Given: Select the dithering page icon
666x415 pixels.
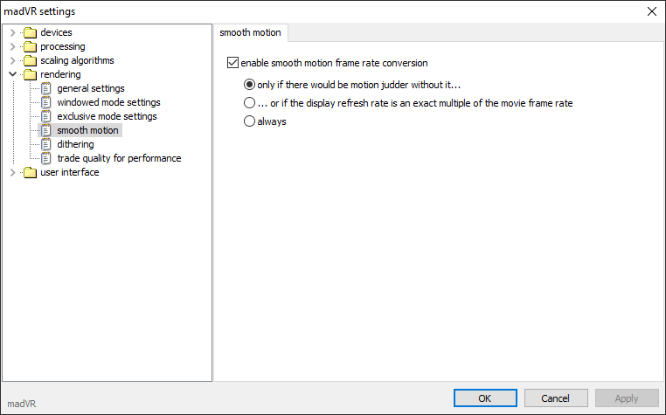Looking at the screenshot, I should click(45, 144).
